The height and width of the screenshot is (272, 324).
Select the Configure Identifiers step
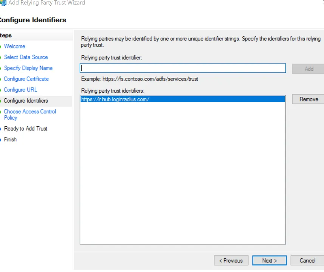(26, 101)
